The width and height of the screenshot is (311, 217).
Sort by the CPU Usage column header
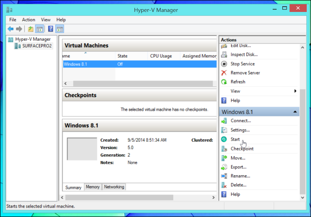click(161, 56)
